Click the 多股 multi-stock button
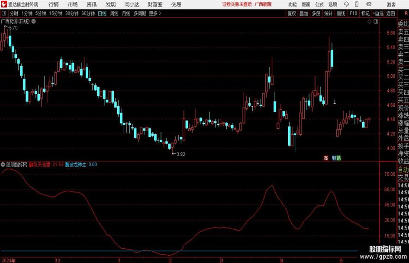The height and width of the screenshot is (263, 409). click(316, 13)
